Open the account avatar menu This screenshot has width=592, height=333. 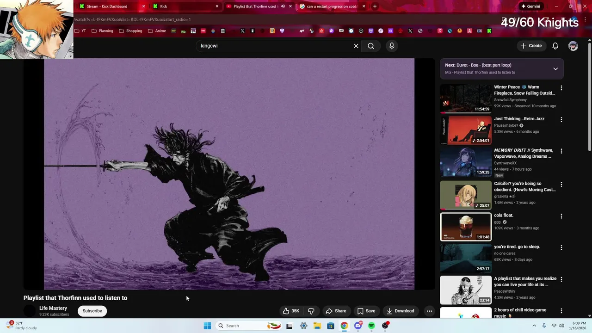[x=573, y=46]
